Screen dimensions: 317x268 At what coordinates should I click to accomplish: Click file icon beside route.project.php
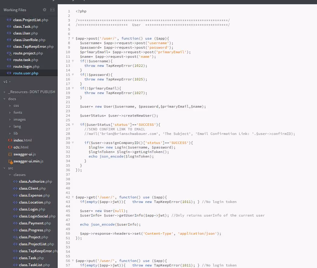tap(9, 53)
